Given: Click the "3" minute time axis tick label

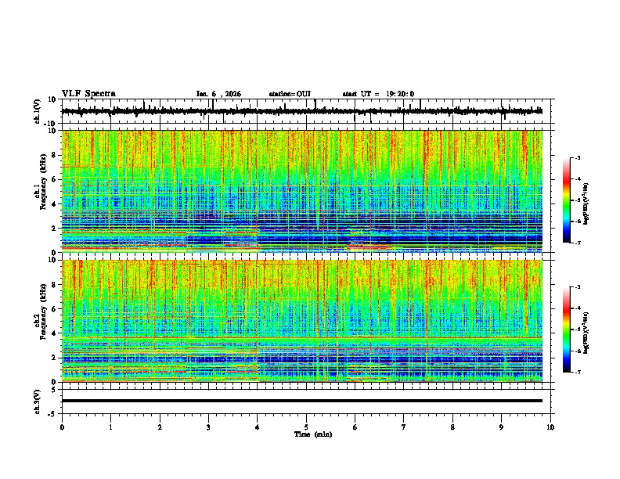Looking at the screenshot, I should tap(208, 427).
